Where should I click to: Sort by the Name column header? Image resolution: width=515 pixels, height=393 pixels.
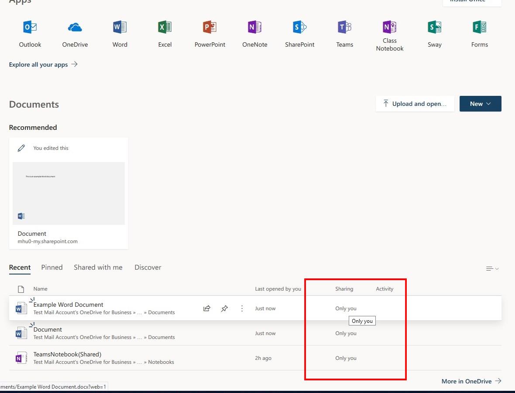pos(41,289)
